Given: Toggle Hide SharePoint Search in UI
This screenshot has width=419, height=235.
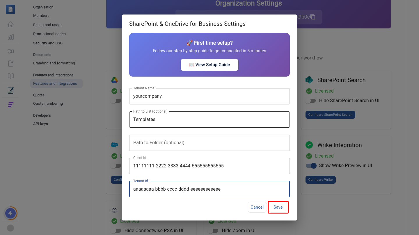Looking at the screenshot, I should pyautogui.click(x=310, y=101).
